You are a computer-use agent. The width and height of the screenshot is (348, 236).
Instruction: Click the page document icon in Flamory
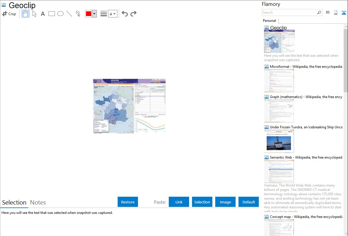[336, 13]
